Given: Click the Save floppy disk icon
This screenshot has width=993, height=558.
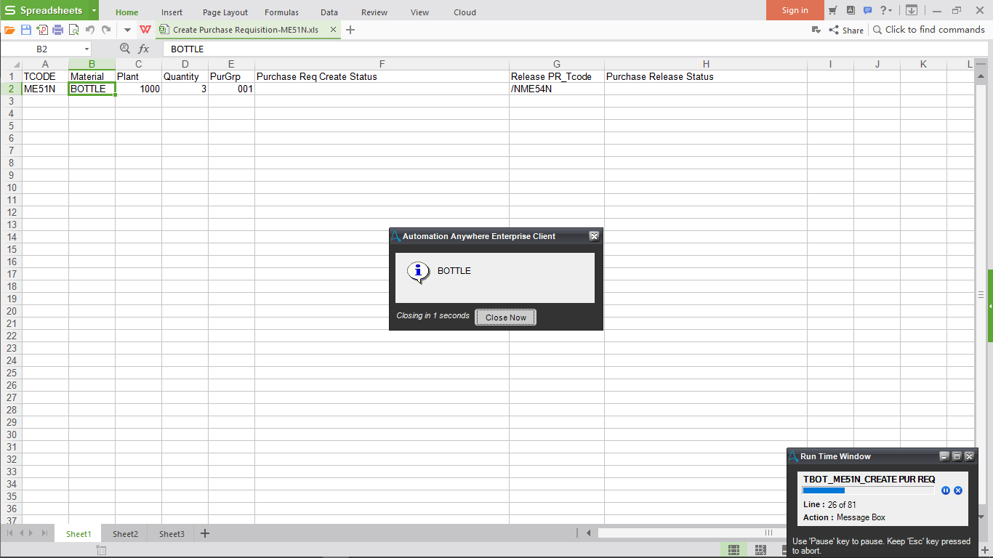Looking at the screenshot, I should pos(26,30).
